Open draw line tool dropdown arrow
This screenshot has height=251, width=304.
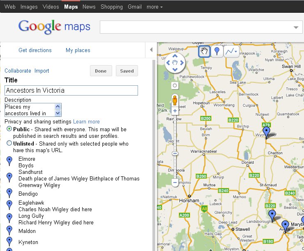(236, 52)
